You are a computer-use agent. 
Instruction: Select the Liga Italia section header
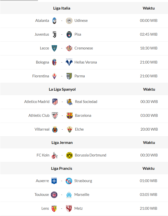coord(62,8)
